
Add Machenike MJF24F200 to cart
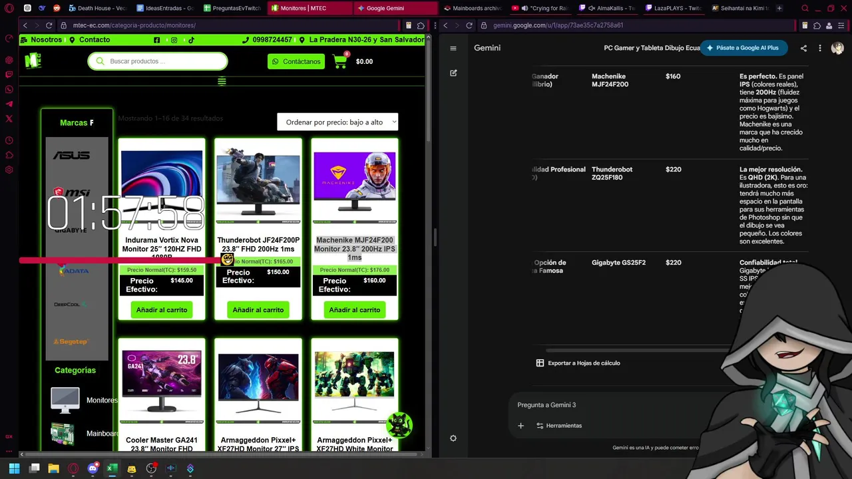pos(355,310)
